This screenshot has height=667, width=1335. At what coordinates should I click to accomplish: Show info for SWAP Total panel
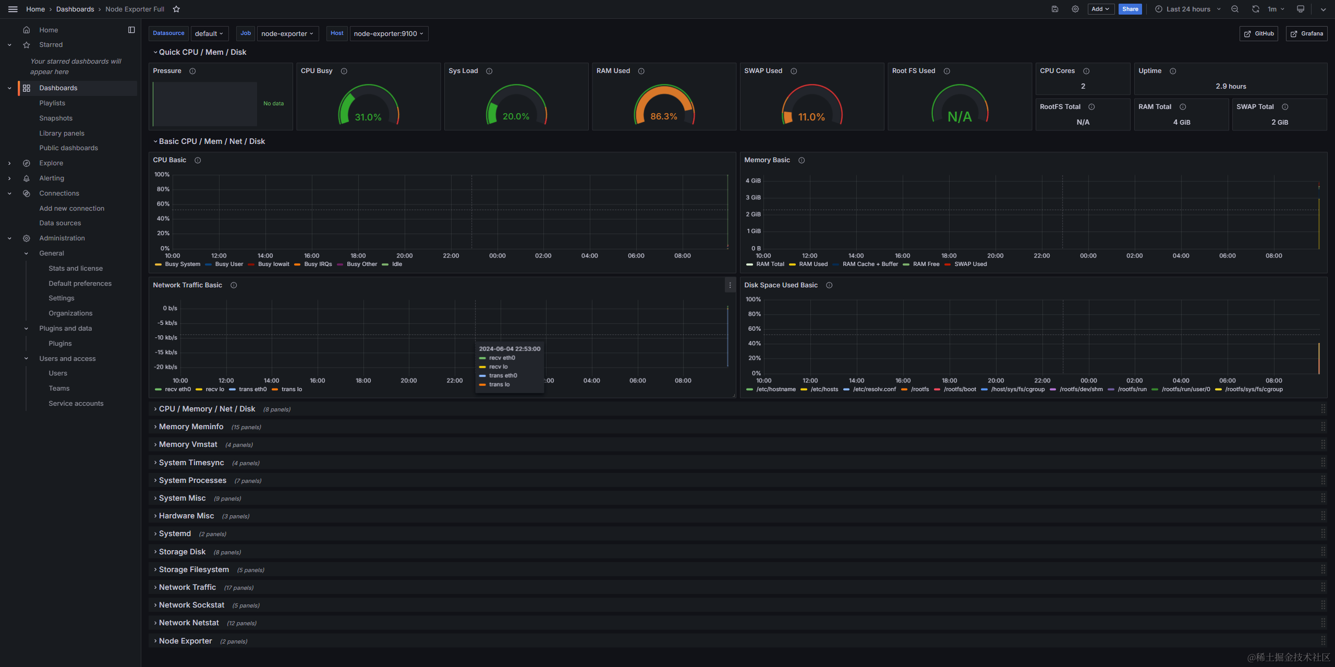tap(1285, 107)
